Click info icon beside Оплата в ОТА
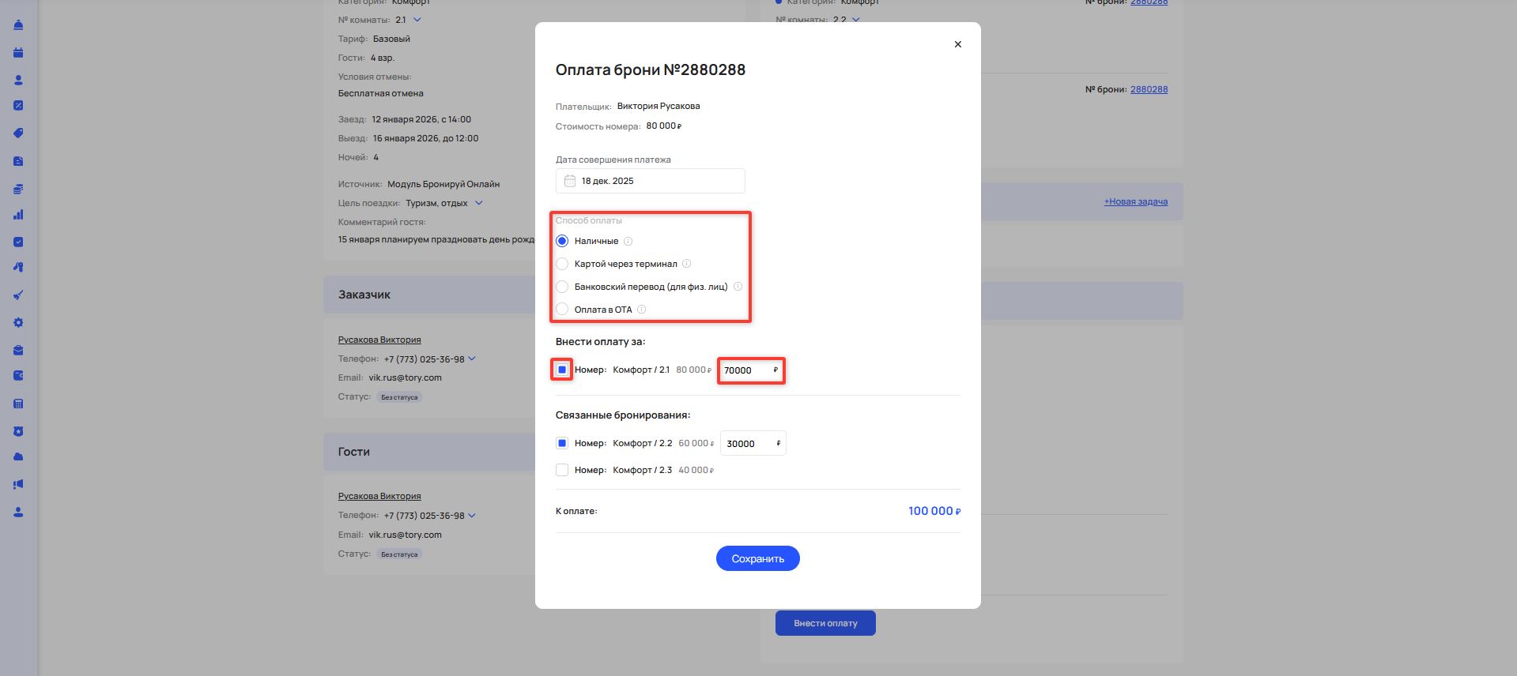The height and width of the screenshot is (676, 1517). tap(642, 310)
